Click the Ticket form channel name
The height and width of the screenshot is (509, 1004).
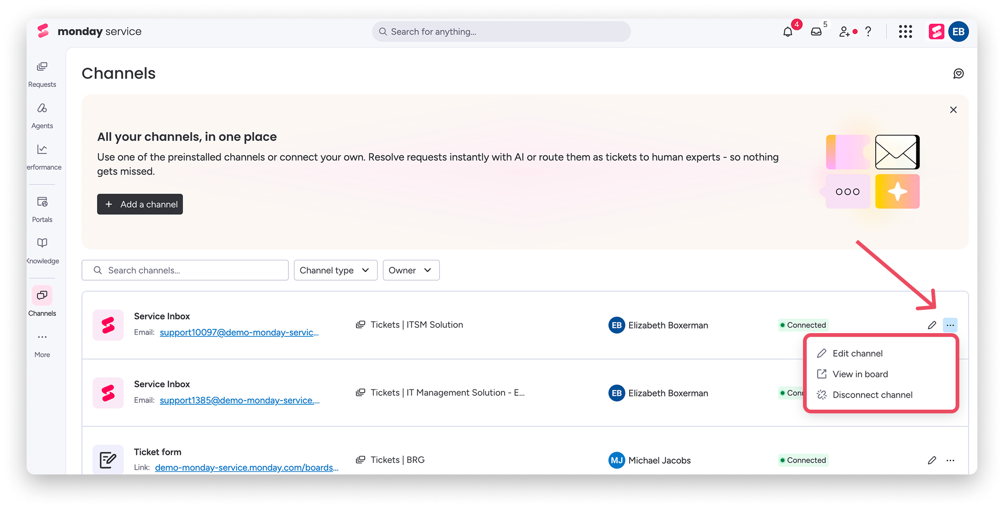(157, 452)
